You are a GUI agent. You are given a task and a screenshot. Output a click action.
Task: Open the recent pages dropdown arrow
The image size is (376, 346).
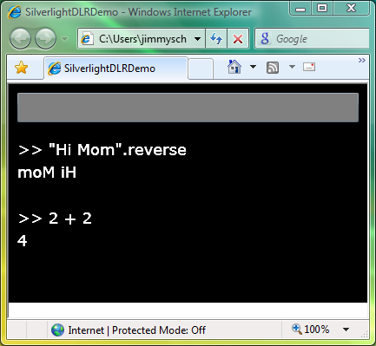65,38
